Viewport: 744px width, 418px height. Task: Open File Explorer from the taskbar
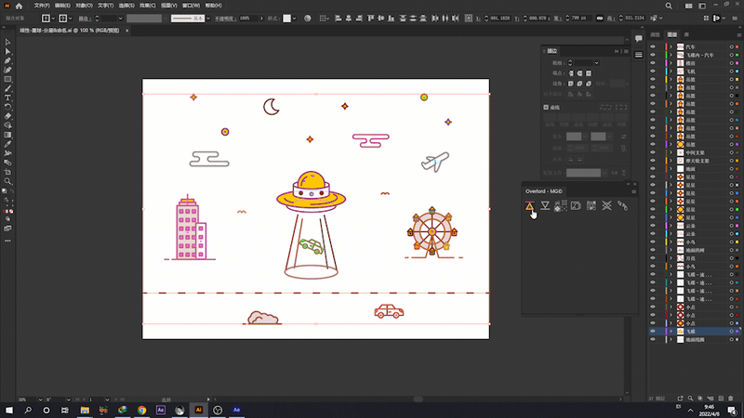tap(85, 410)
